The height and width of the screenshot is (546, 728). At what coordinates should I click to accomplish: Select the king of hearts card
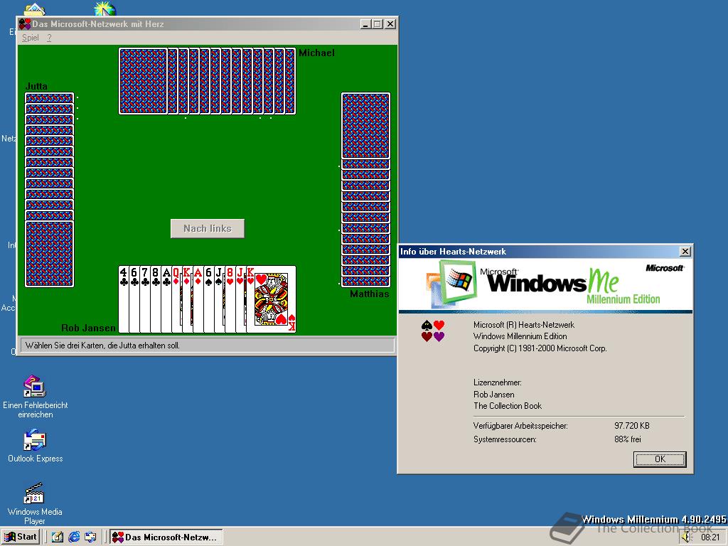[271, 299]
